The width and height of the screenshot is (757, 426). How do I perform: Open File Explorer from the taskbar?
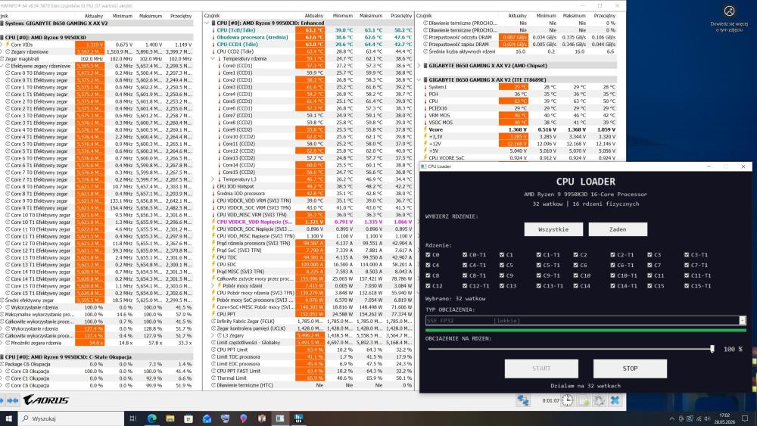pos(170,418)
